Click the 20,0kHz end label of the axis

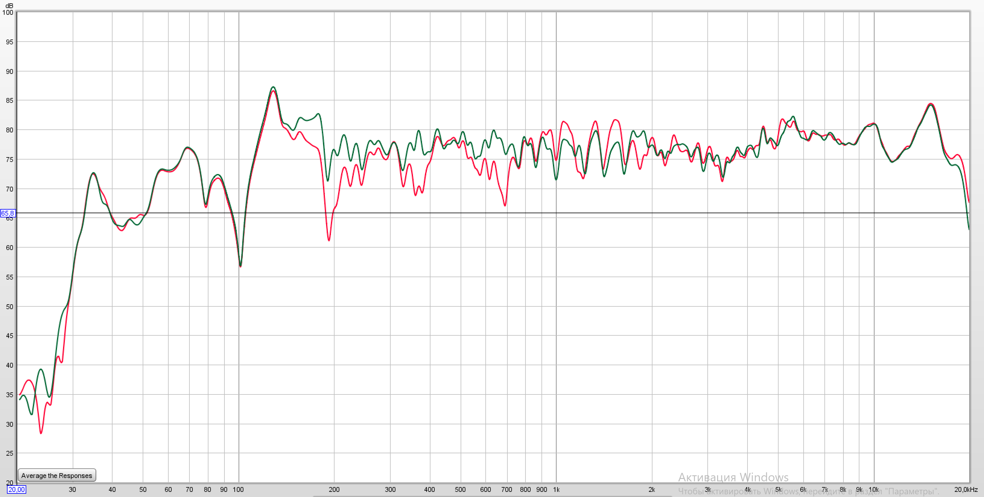click(966, 489)
